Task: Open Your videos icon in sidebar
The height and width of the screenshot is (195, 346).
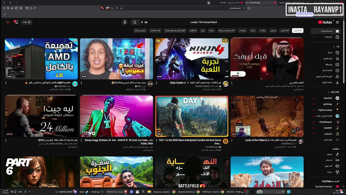Action: (x=337, y=64)
